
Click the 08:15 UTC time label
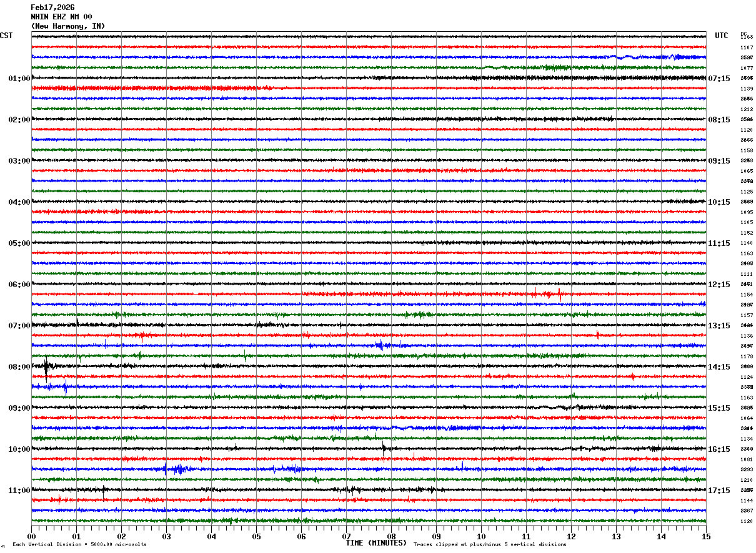719,120
